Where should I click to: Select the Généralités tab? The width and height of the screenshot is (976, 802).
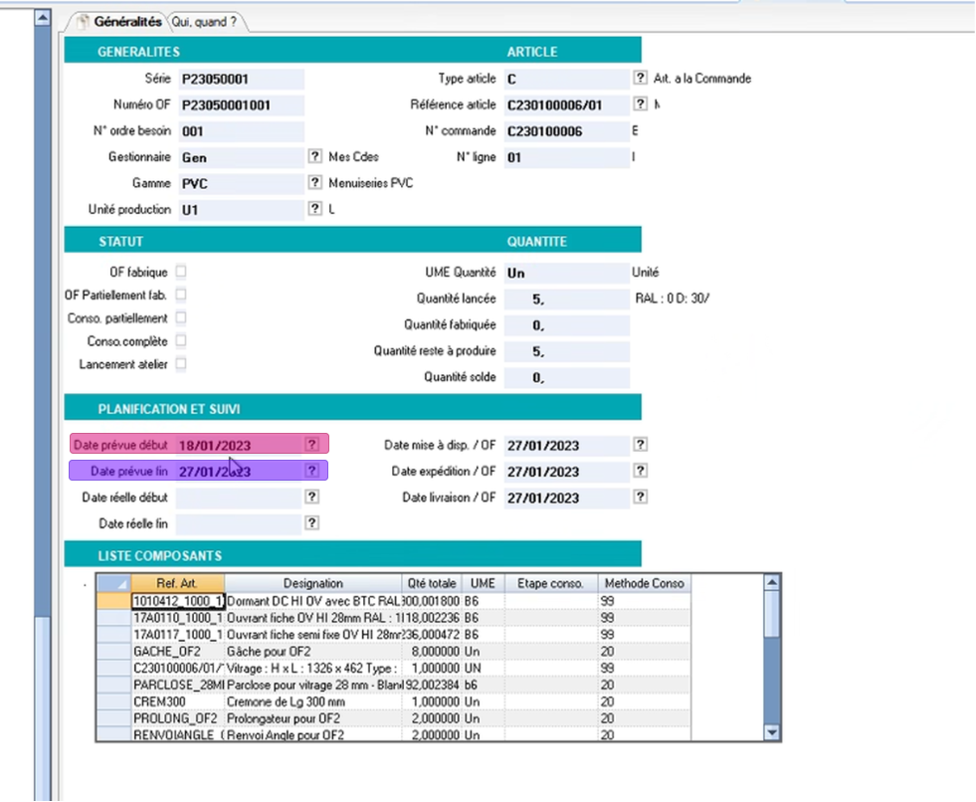(x=127, y=22)
